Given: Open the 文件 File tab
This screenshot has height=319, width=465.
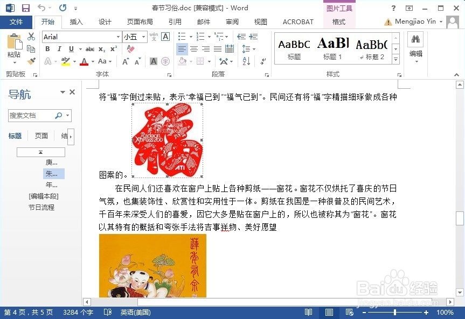Looking at the screenshot, I should [16, 22].
